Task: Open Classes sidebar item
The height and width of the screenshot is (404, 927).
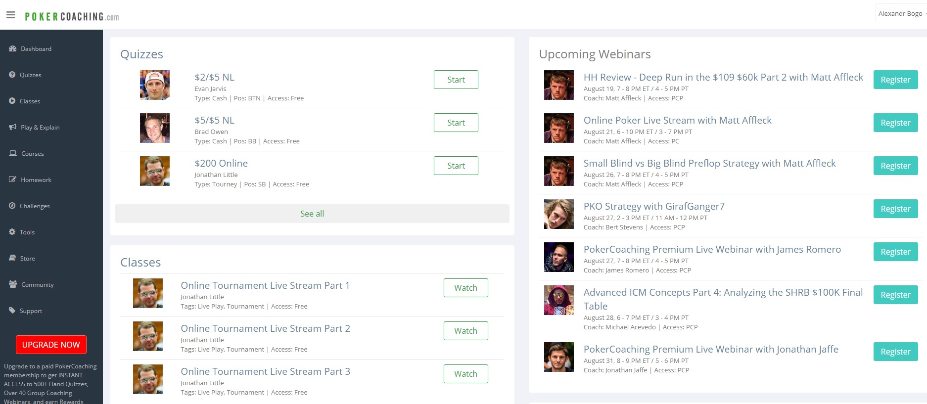Action: [30, 101]
